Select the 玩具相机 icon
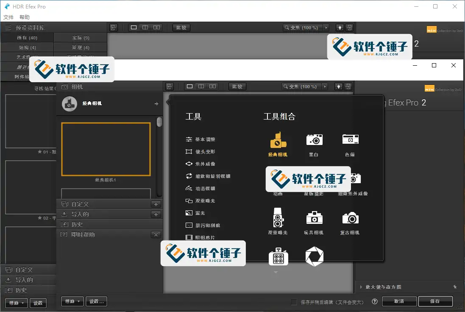Image resolution: width=465 pixels, height=312 pixels. [314, 218]
